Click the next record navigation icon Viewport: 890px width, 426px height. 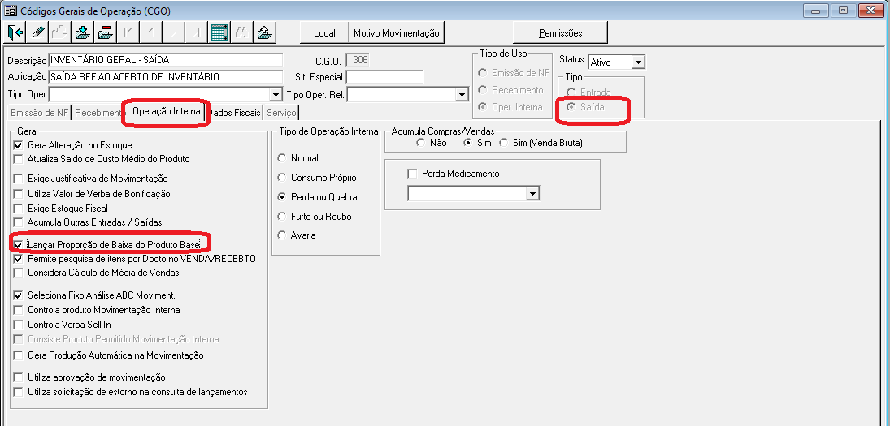pos(172,32)
